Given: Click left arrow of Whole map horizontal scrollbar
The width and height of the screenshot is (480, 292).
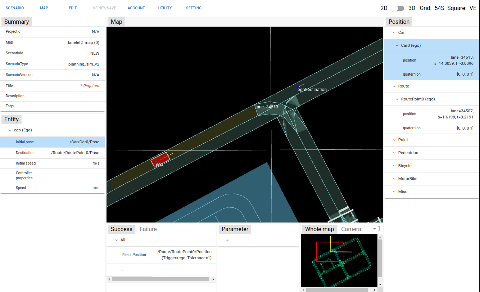Looking at the screenshot, I should coord(303,290).
